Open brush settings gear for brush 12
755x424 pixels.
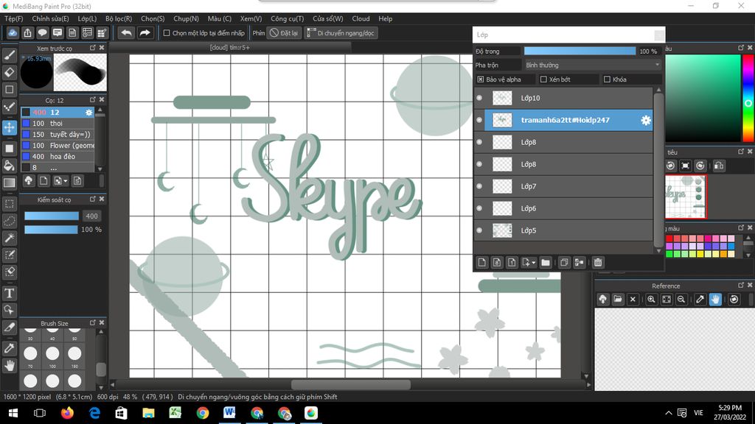coord(89,112)
